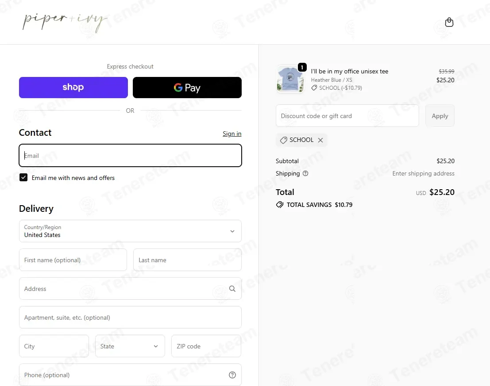Open the Country/Region dropdown
490x386 pixels.
coord(130,231)
